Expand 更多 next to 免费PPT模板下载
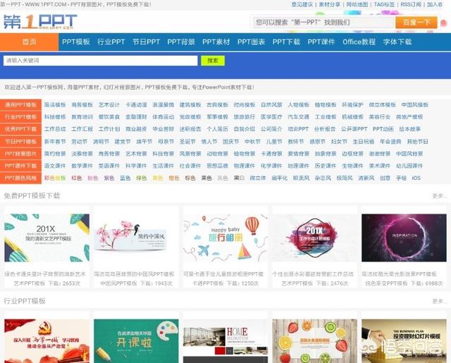Viewport: 451px width, 363px height. [x=439, y=196]
